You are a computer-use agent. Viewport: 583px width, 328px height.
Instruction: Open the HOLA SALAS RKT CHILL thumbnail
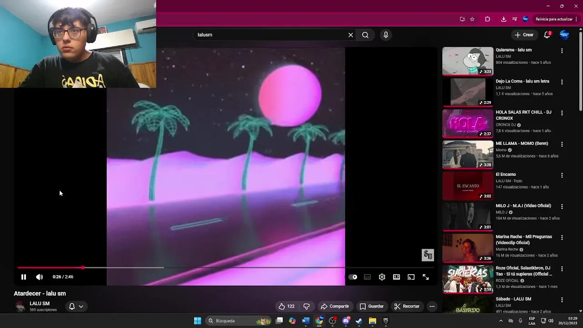point(468,123)
